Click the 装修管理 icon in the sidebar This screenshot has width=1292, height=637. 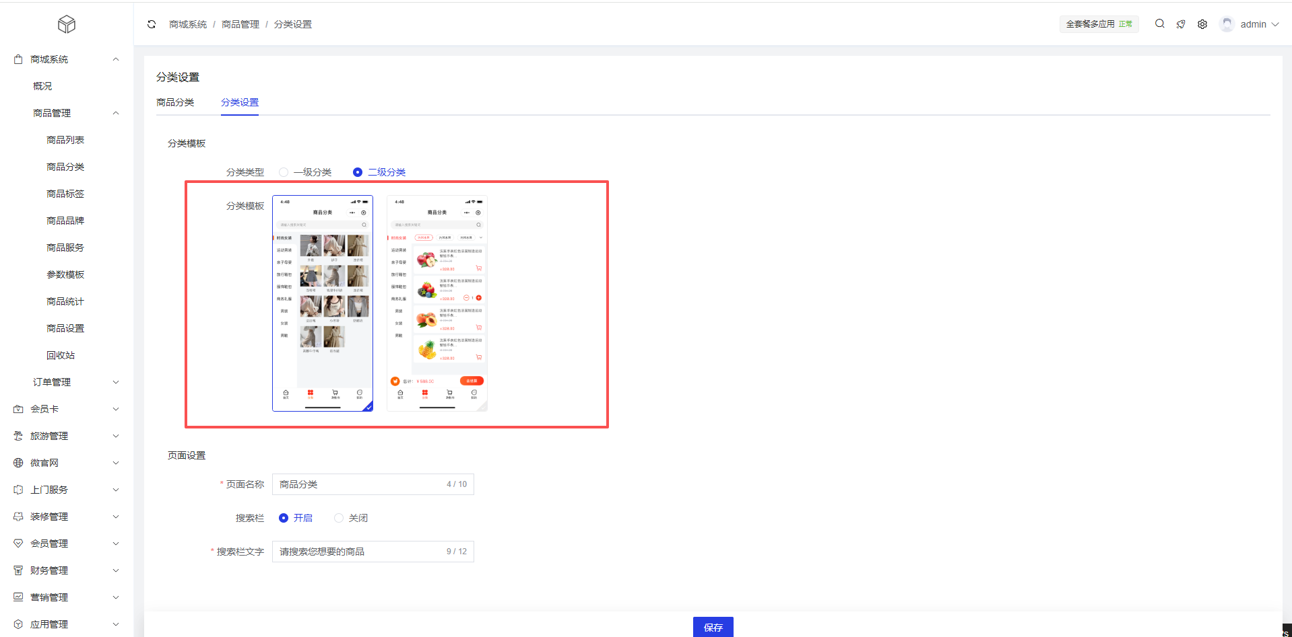pyautogui.click(x=18, y=517)
